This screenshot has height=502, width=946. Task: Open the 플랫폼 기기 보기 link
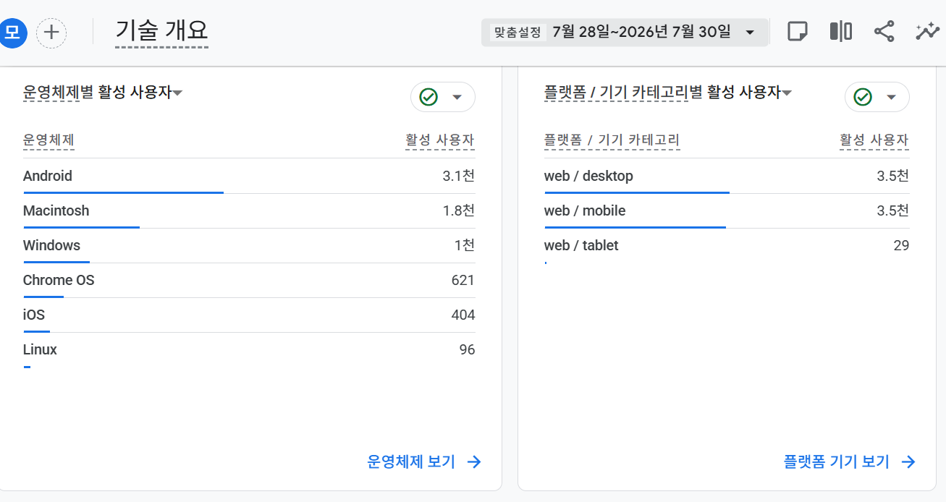tap(837, 462)
